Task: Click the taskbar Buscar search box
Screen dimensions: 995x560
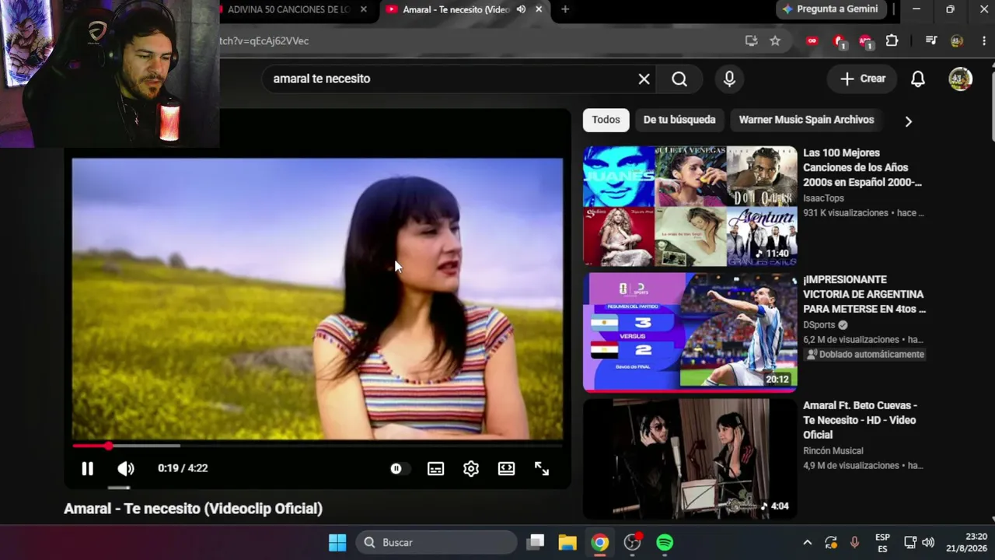Action: pyautogui.click(x=437, y=542)
